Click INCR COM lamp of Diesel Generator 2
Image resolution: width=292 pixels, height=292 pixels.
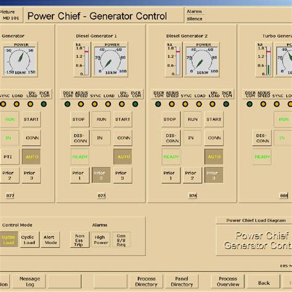226,104
